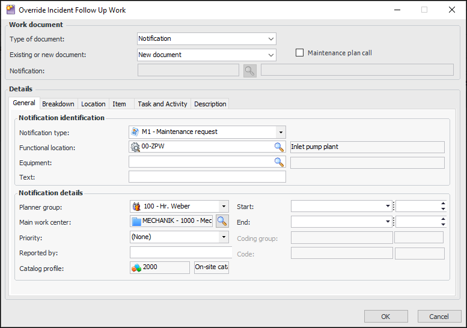Open the Notification type dropdown
Viewport: 467px width, 328px height.
(x=280, y=132)
